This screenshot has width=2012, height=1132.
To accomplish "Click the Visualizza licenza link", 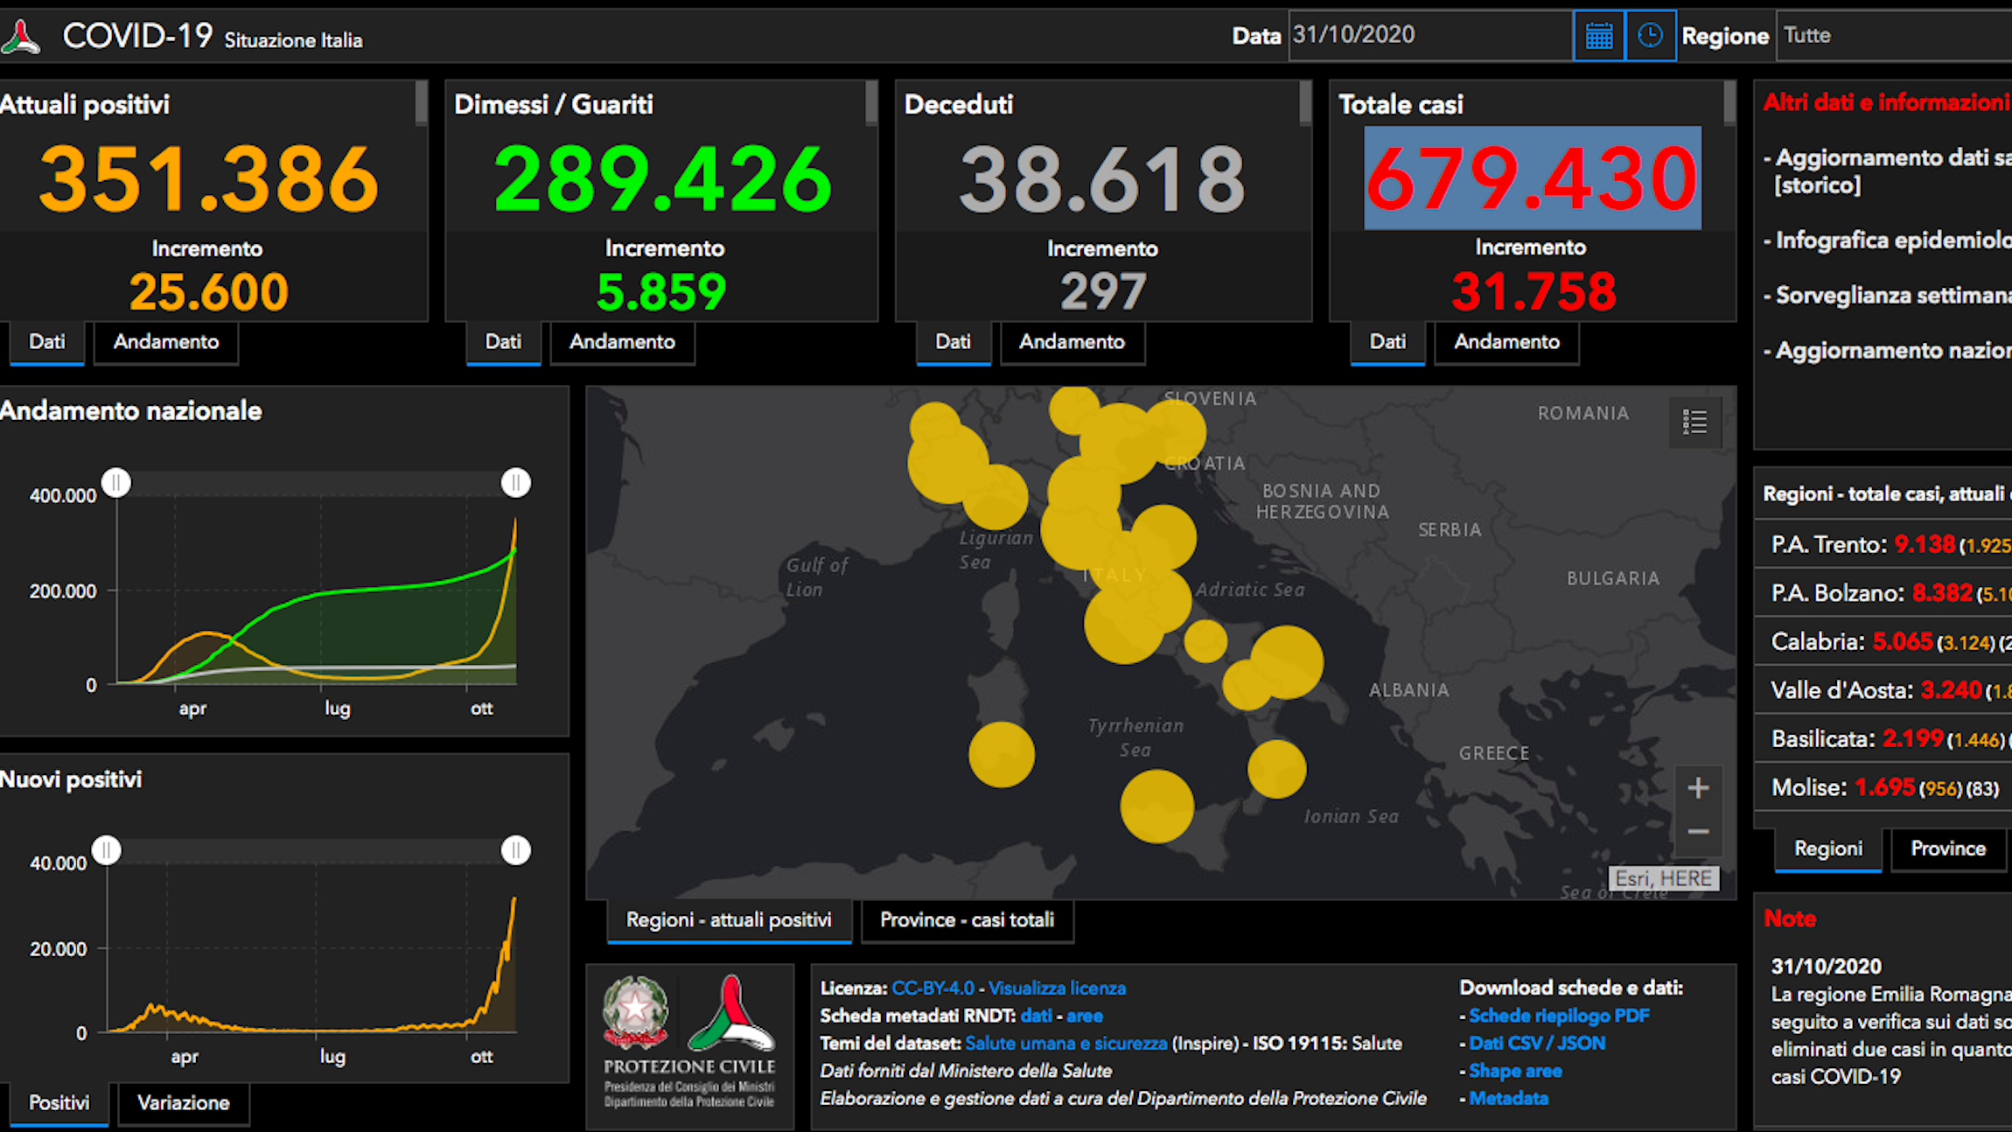I will 1057,989.
